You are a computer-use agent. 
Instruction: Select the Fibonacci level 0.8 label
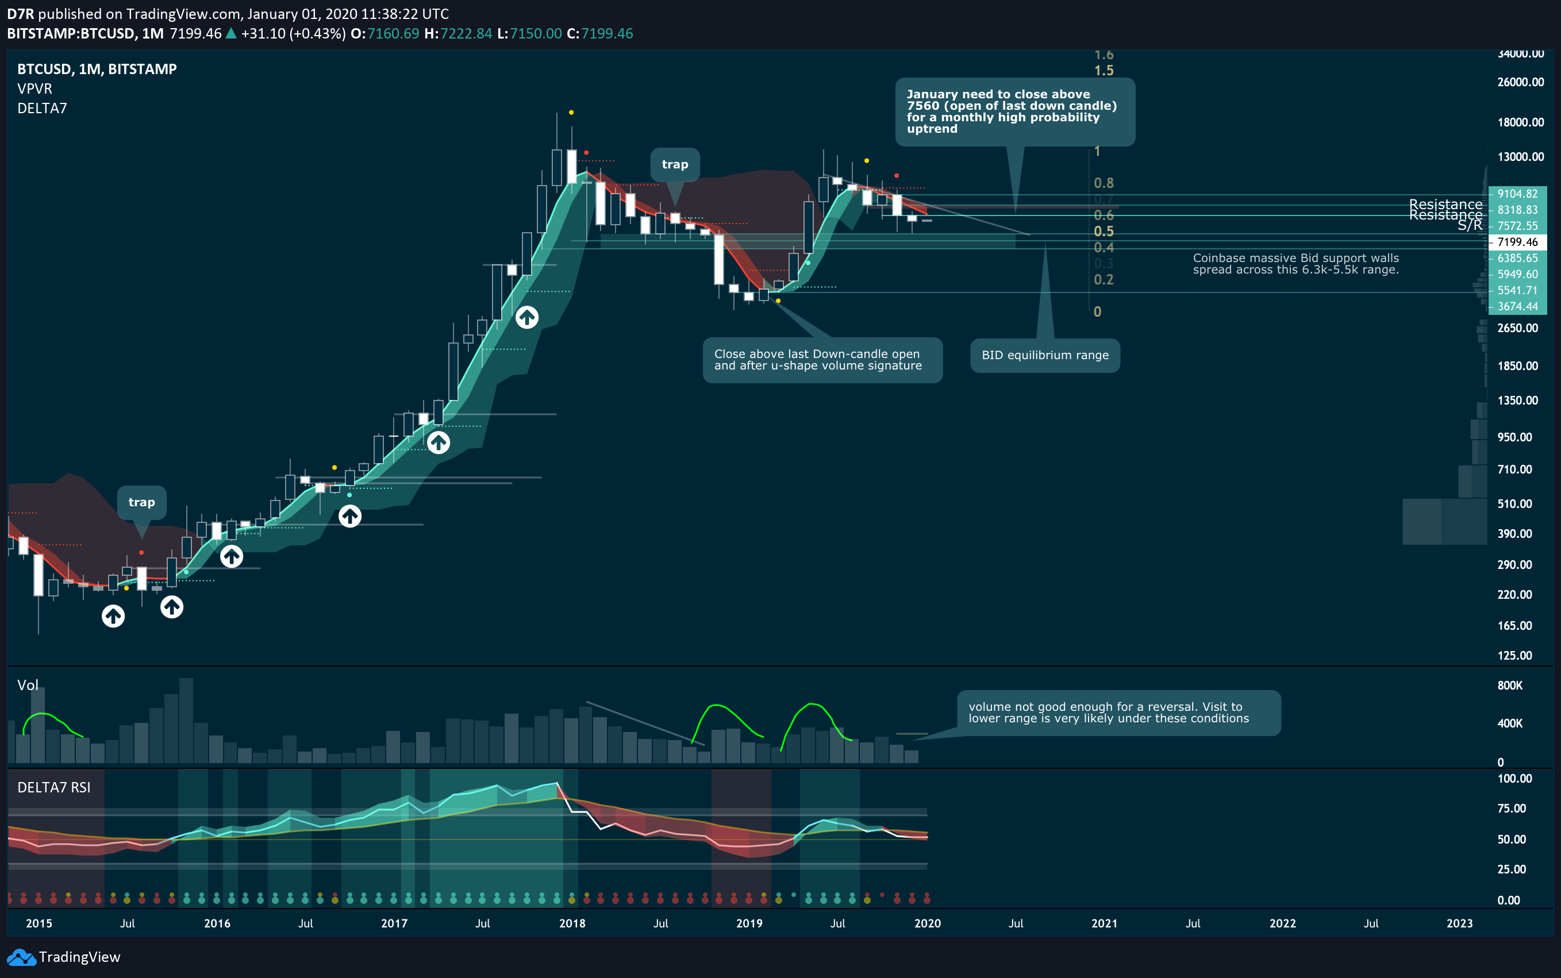pyautogui.click(x=1104, y=183)
